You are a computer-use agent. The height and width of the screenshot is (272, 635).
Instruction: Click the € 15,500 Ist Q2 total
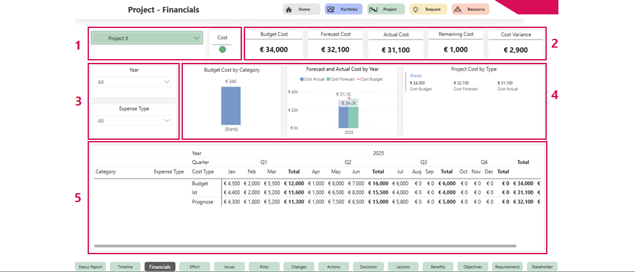[x=378, y=193]
